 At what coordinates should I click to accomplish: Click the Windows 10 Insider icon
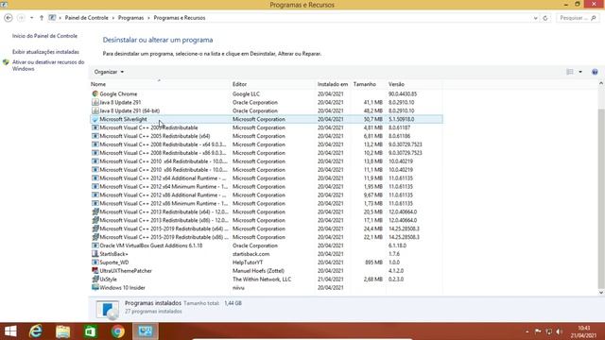(95, 287)
